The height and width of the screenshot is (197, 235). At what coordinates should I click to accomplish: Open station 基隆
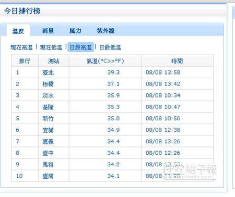pyautogui.click(x=48, y=107)
